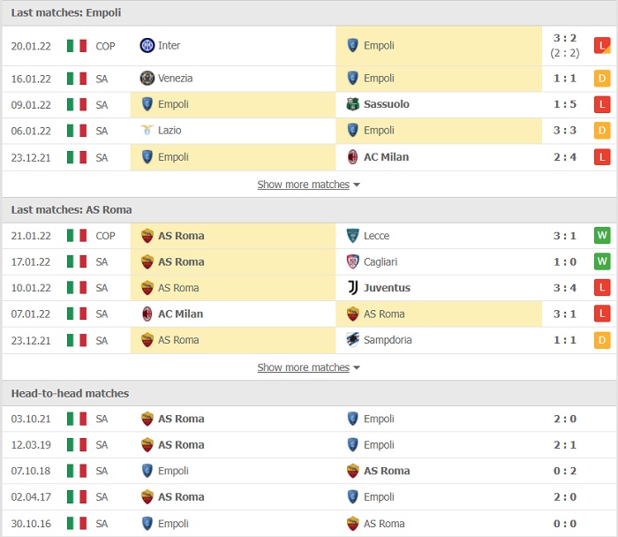
Task: Expand Show more matches under AS Roma
Action: (308, 367)
